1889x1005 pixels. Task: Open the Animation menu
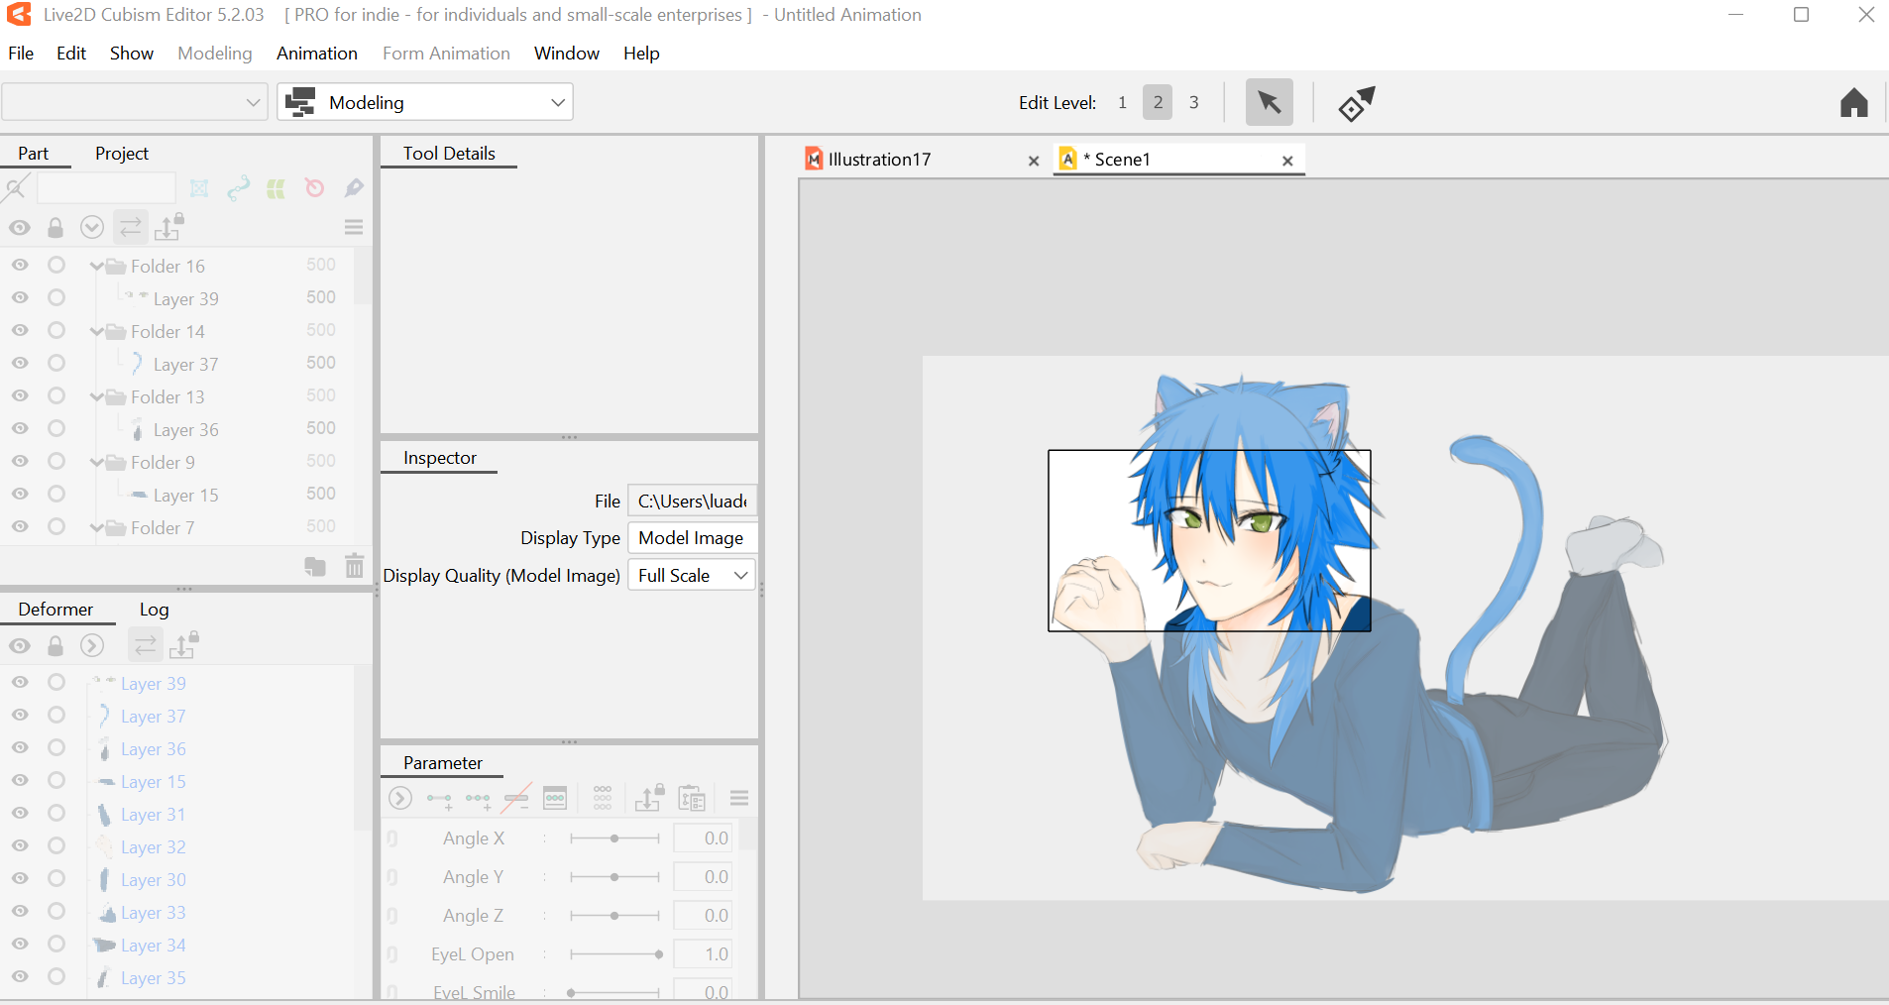[x=317, y=54]
